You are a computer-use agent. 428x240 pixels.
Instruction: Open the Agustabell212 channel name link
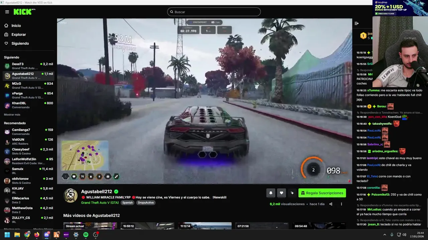tap(97, 192)
